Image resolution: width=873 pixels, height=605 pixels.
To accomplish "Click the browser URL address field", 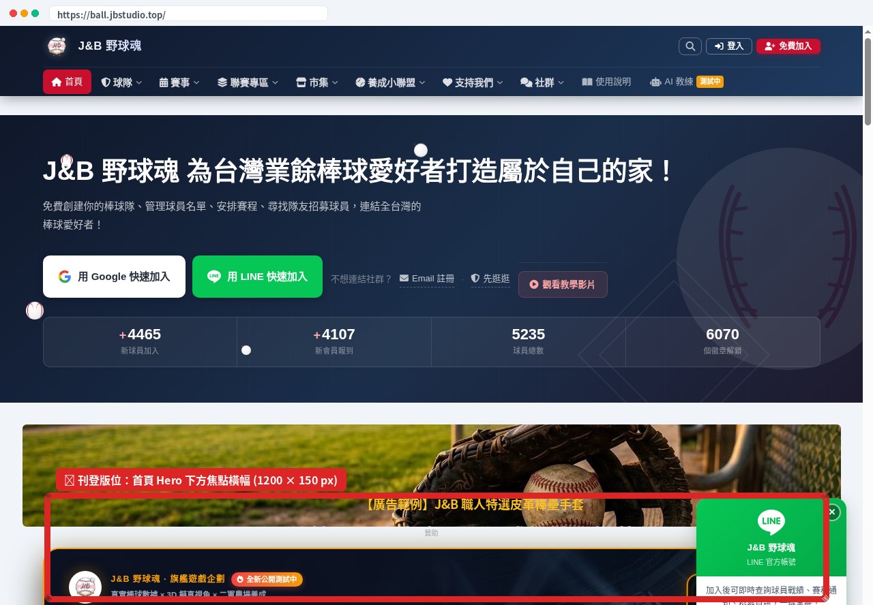I will pyautogui.click(x=188, y=14).
